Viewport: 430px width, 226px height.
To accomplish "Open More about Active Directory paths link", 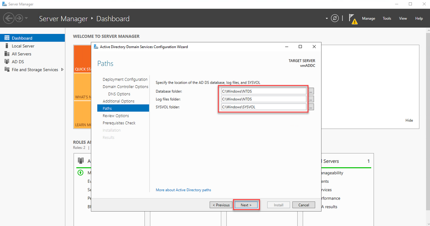I will 183,190.
